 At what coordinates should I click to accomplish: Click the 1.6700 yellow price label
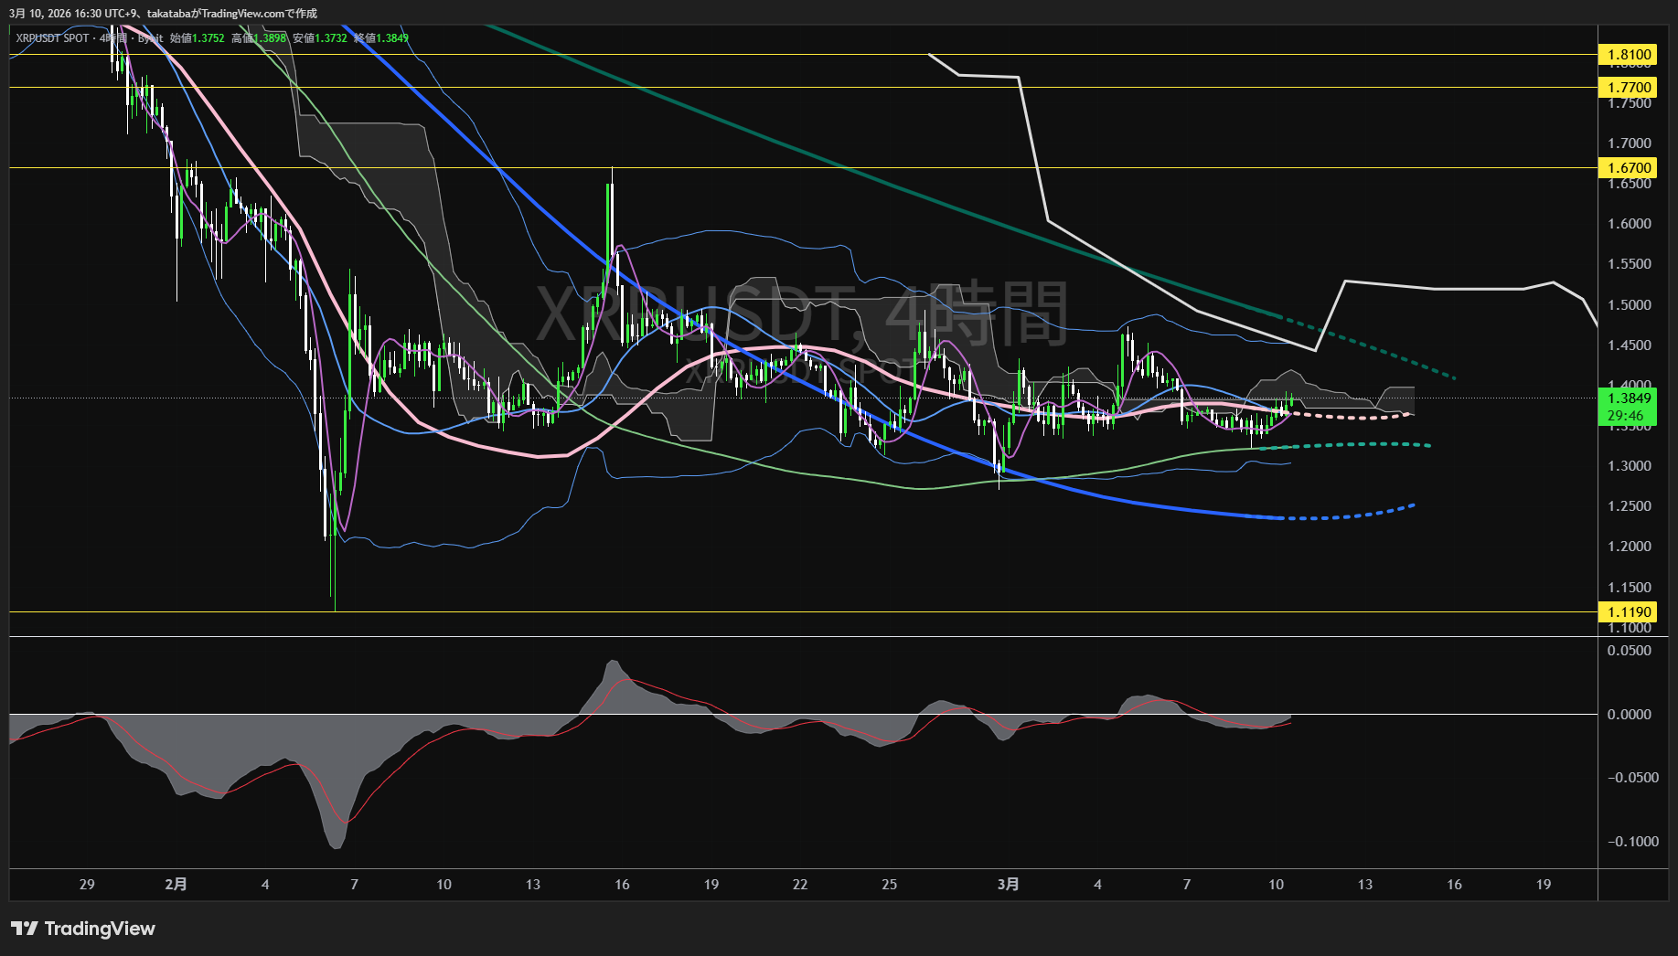coord(1629,168)
